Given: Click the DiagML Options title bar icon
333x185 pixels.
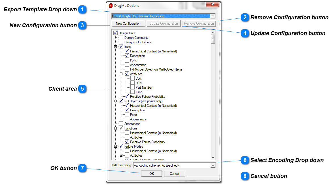Looking at the screenshot, I should [111, 6].
